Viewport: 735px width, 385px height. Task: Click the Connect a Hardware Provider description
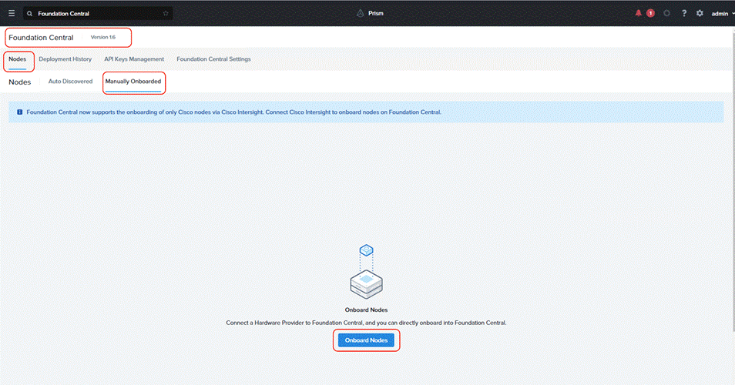(366, 323)
